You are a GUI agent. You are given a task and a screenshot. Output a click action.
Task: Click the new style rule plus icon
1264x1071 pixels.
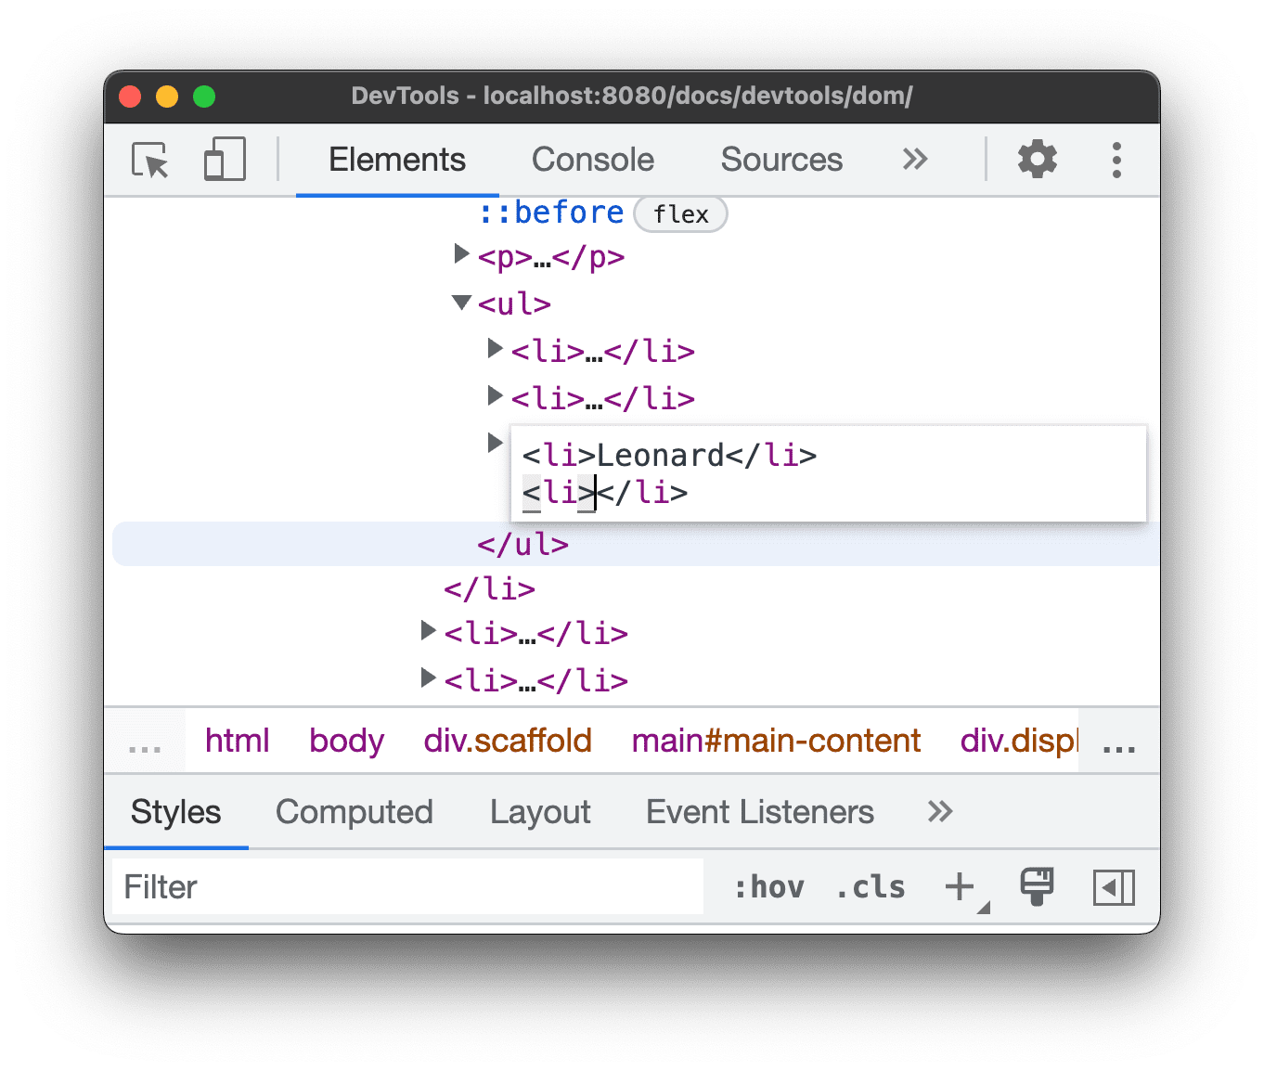tap(960, 886)
